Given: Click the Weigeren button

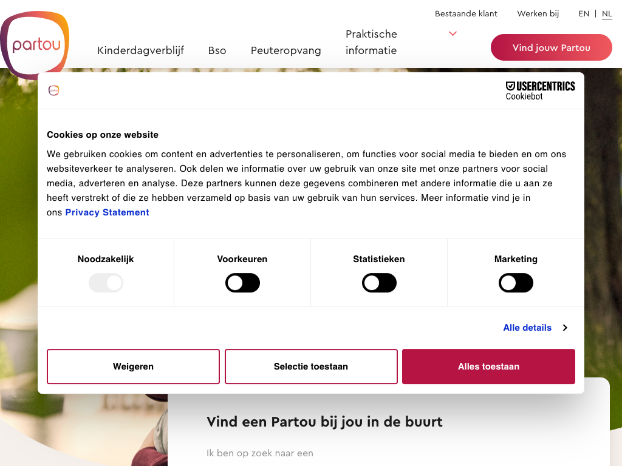Looking at the screenshot, I should (133, 366).
